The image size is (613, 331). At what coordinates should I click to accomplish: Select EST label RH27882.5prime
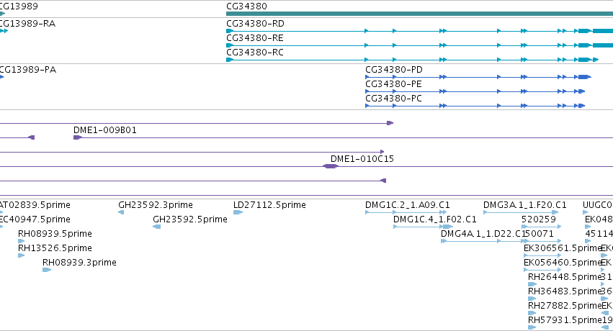tap(565, 306)
